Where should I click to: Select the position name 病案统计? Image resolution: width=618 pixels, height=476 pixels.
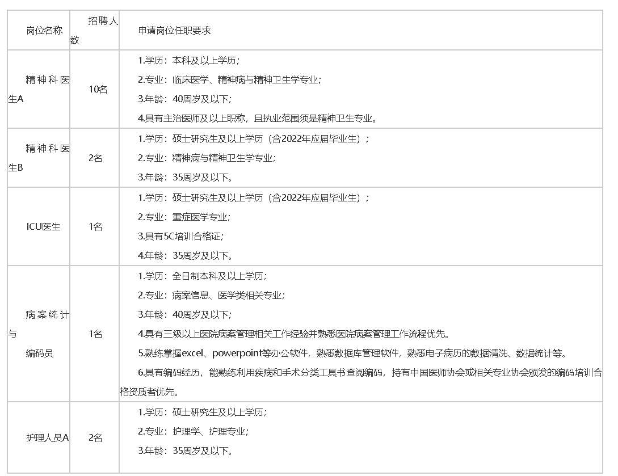pos(47,315)
